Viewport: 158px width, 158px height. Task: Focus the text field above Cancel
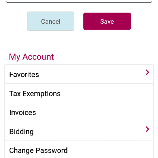79,1
